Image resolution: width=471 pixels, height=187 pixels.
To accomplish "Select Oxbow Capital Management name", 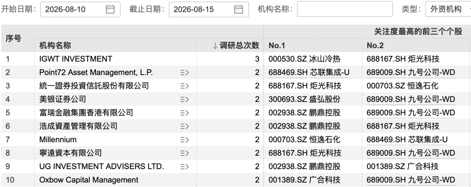I will 89,180.
